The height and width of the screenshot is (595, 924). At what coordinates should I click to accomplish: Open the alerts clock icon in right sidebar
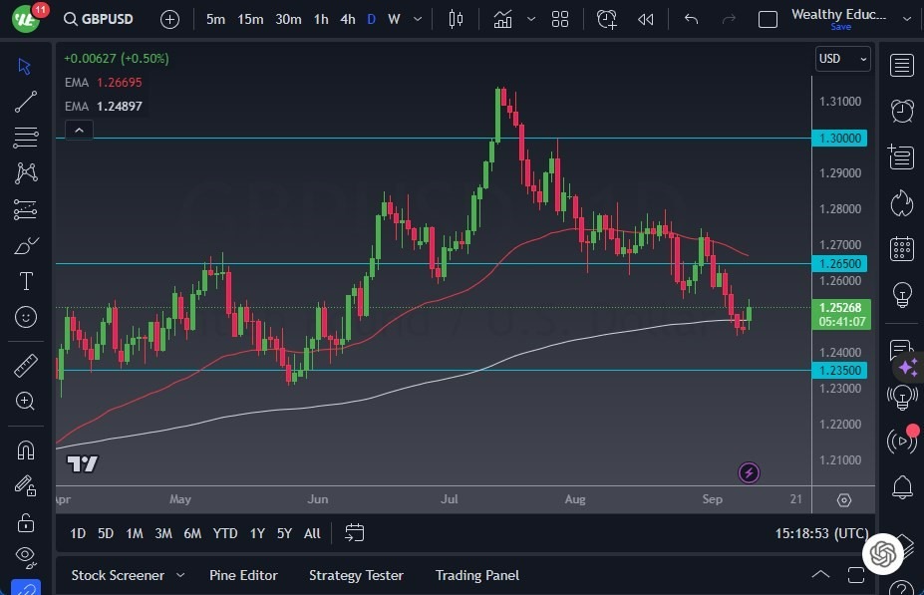coord(901,112)
